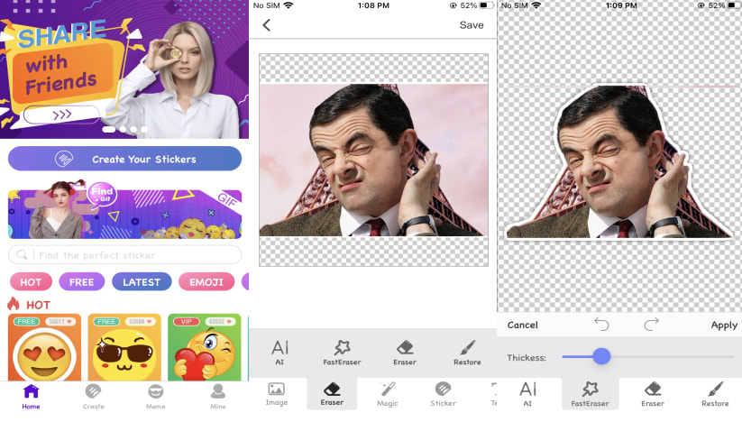Image resolution: width=742 pixels, height=422 pixels.
Task: Select the EMOJI category pill
Action: [x=206, y=282]
